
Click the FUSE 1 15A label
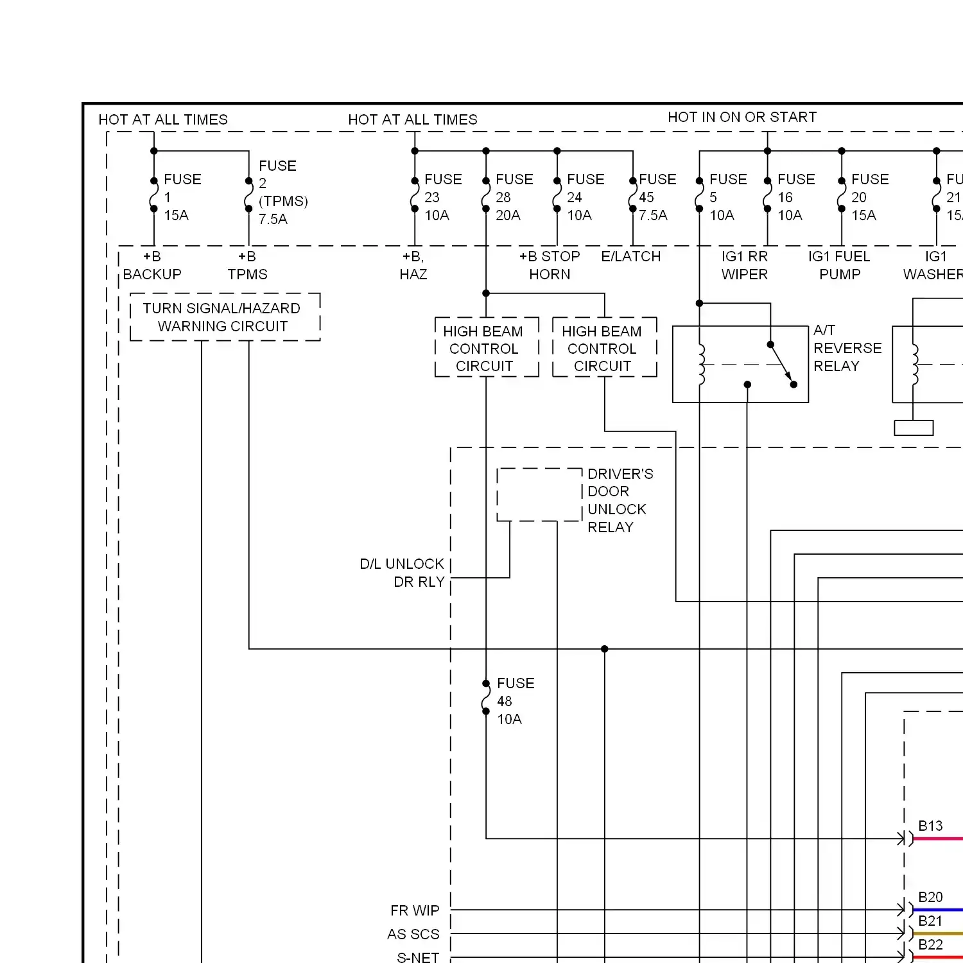(182, 197)
